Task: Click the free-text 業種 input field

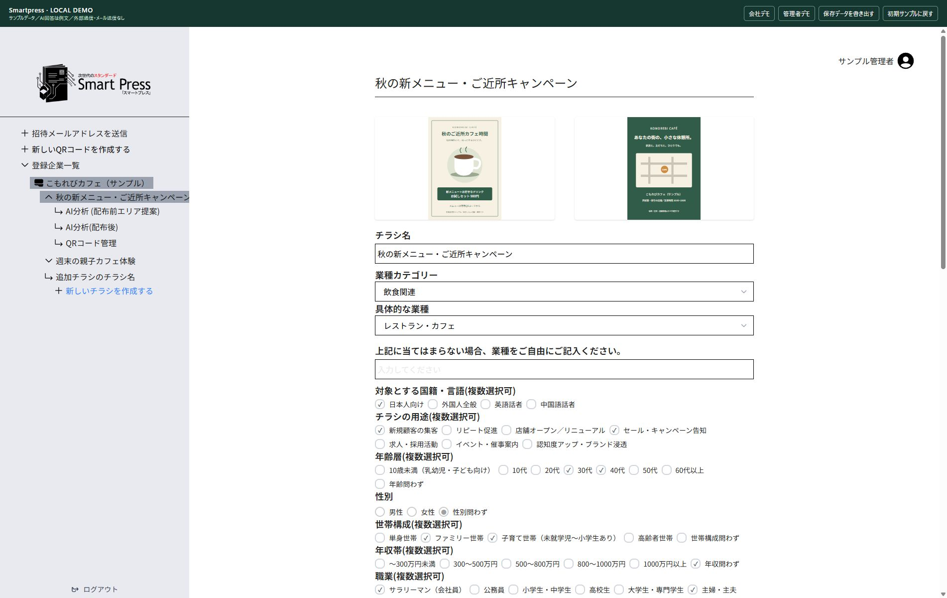Action: coord(564,369)
